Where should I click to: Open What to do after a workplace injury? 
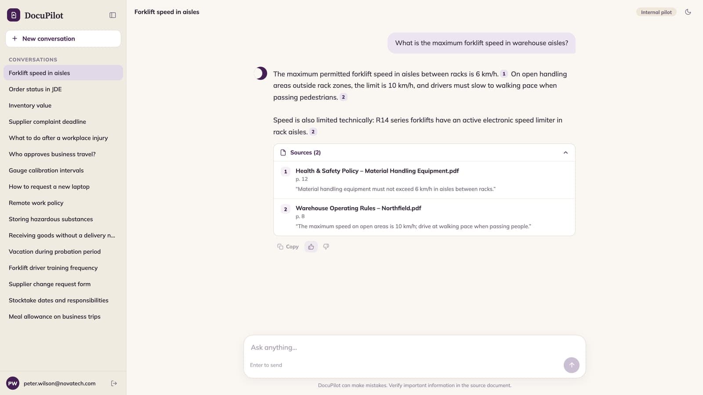[x=63, y=138]
